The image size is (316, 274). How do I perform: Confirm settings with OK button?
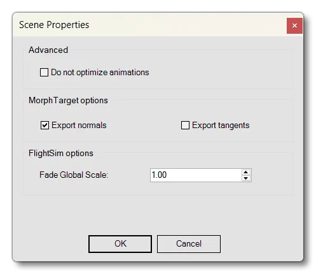(120, 244)
